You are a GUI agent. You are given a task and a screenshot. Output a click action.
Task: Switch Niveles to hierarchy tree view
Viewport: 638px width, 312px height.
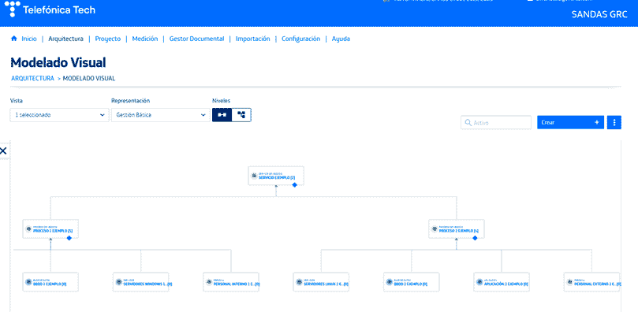tap(241, 115)
